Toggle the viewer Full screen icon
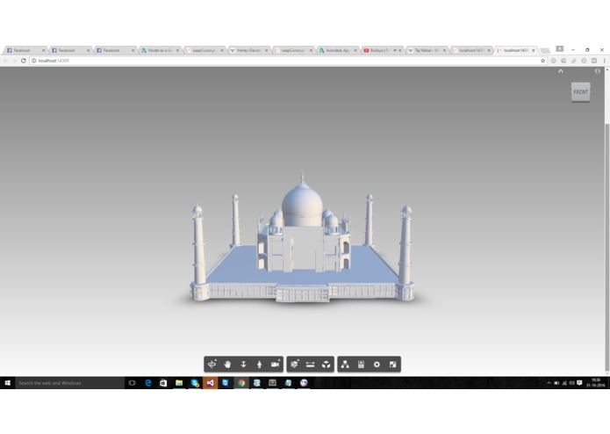Viewport: 610px width, 434px height. (393, 365)
